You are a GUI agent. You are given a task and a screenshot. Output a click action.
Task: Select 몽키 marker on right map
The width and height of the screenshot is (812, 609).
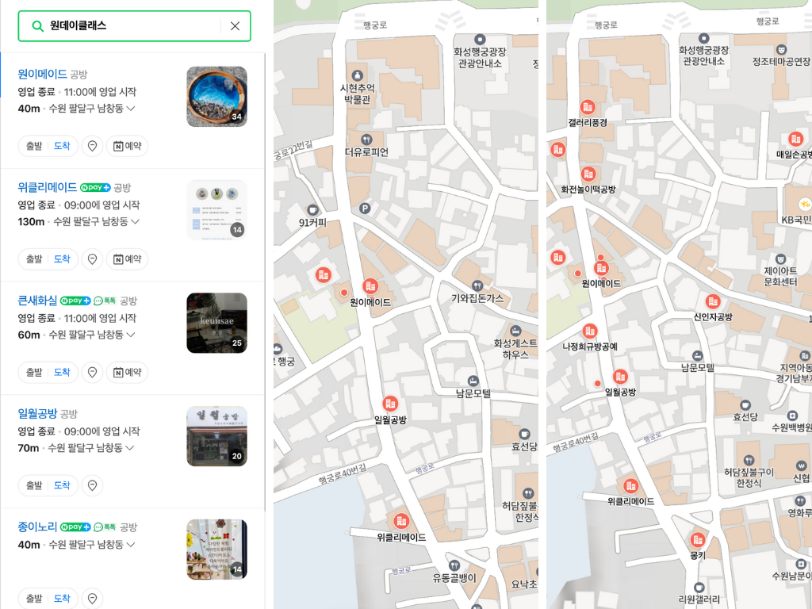pyautogui.click(x=698, y=540)
